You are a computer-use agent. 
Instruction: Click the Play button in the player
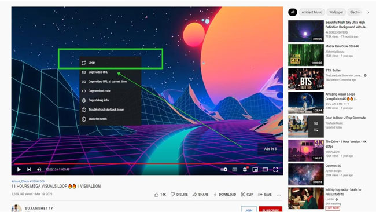pyautogui.click(x=19, y=170)
